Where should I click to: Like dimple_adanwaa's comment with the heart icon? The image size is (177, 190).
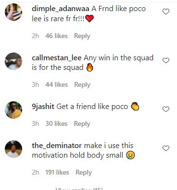click(x=166, y=12)
